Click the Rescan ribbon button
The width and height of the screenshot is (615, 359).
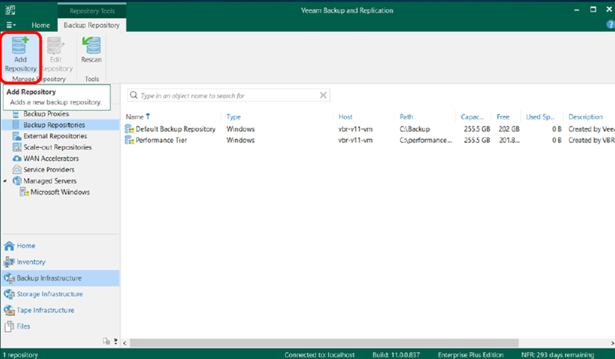tap(92, 50)
